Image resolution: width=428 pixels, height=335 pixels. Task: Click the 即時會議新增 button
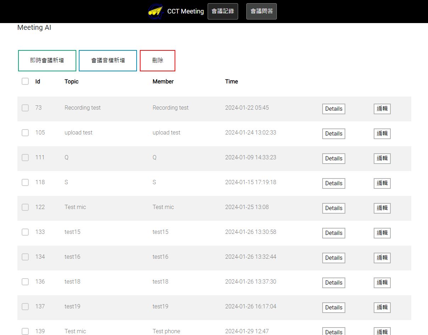pos(47,61)
